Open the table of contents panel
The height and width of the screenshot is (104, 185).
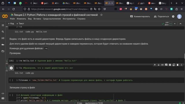pyautogui.click(x=3, y=25)
